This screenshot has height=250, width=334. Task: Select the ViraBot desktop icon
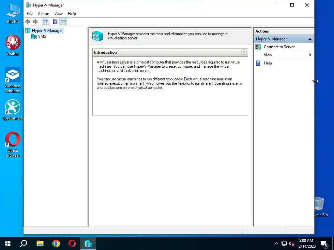pyautogui.click(x=13, y=45)
